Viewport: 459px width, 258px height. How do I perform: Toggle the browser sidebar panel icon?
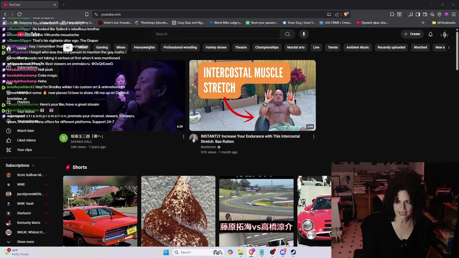(418, 14)
